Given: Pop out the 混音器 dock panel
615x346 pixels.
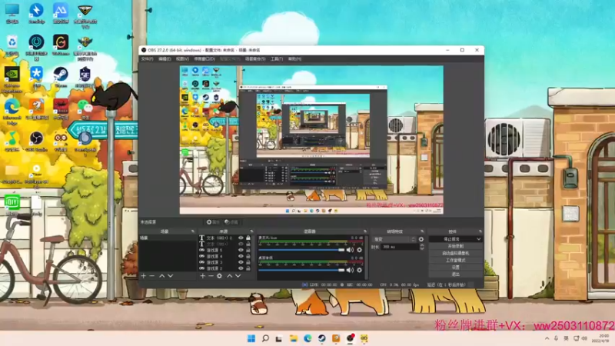Looking at the screenshot, I should 364,231.
